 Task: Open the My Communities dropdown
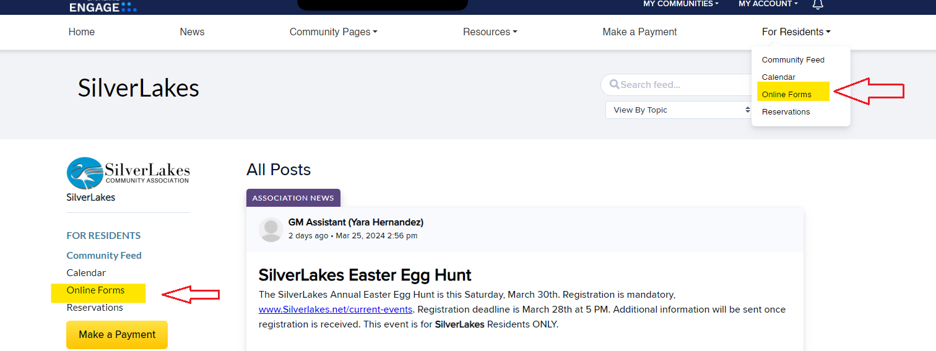point(681,4)
